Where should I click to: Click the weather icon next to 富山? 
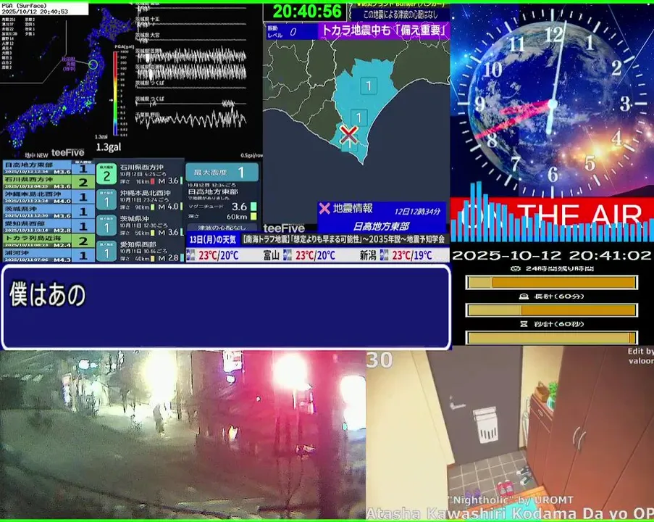288,254
